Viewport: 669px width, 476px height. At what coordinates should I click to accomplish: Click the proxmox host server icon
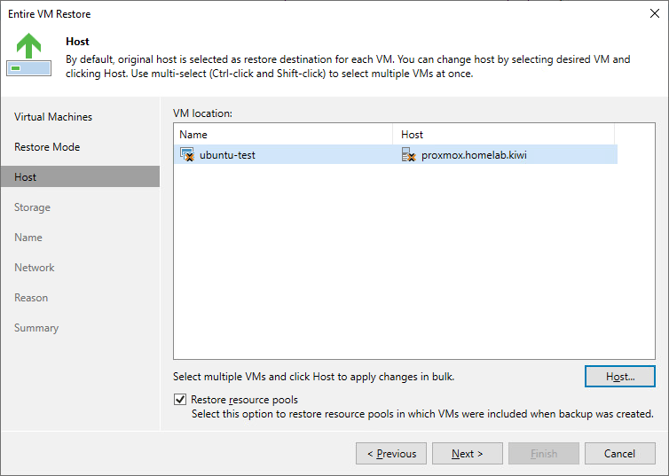408,155
